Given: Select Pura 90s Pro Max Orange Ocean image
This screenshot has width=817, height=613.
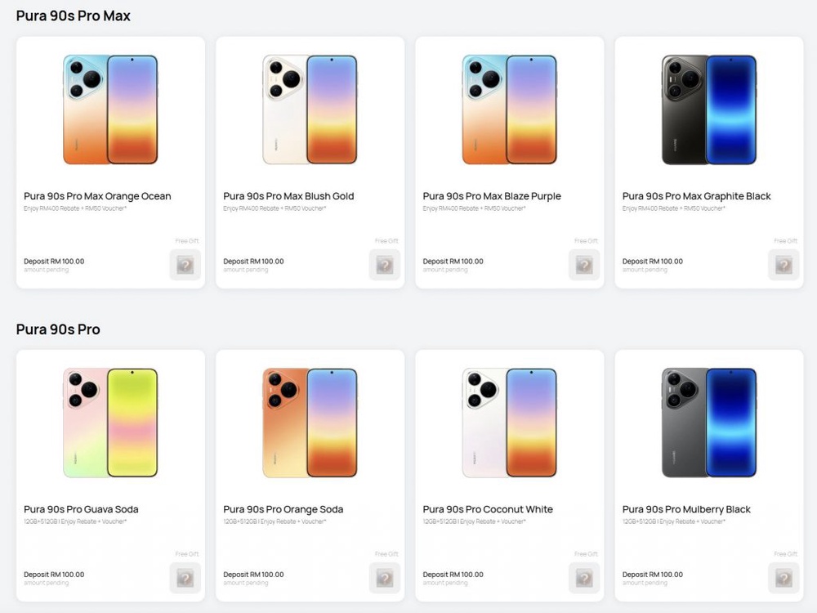Looking at the screenshot, I should (x=110, y=110).
